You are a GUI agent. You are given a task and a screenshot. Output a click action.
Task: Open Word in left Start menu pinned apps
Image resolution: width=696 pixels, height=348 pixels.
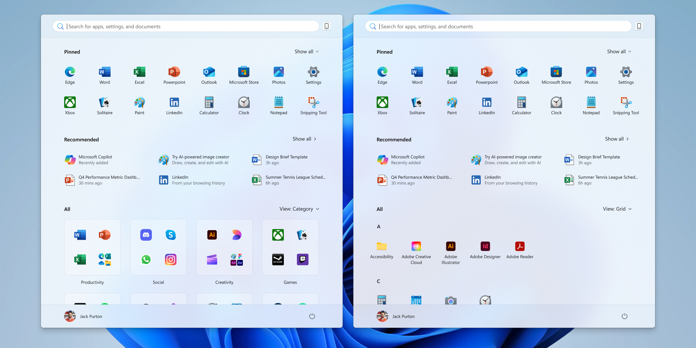click(105, 75)
